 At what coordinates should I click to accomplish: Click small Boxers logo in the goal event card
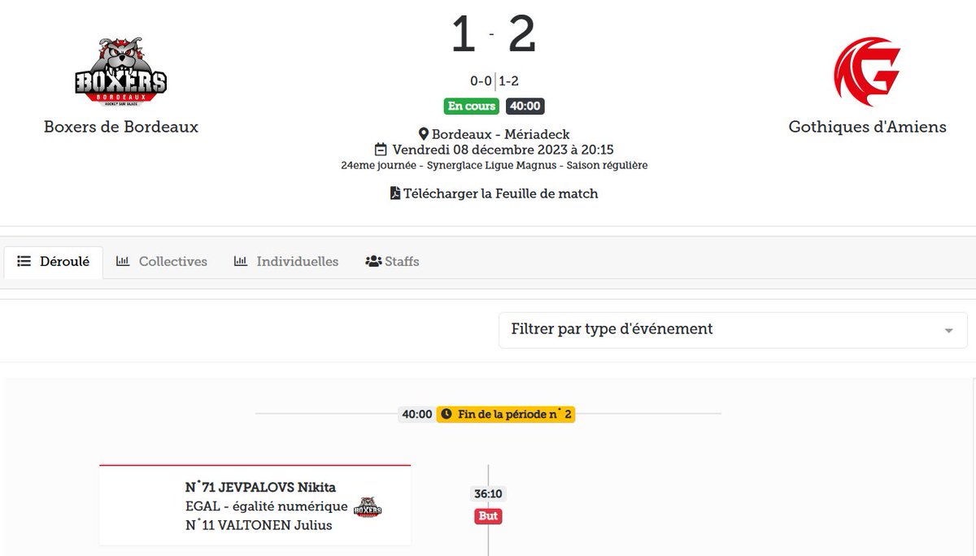pos(368,507)
